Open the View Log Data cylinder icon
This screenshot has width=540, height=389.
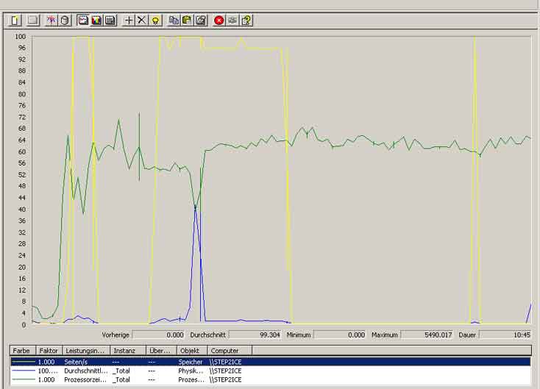tap(65, 21)
